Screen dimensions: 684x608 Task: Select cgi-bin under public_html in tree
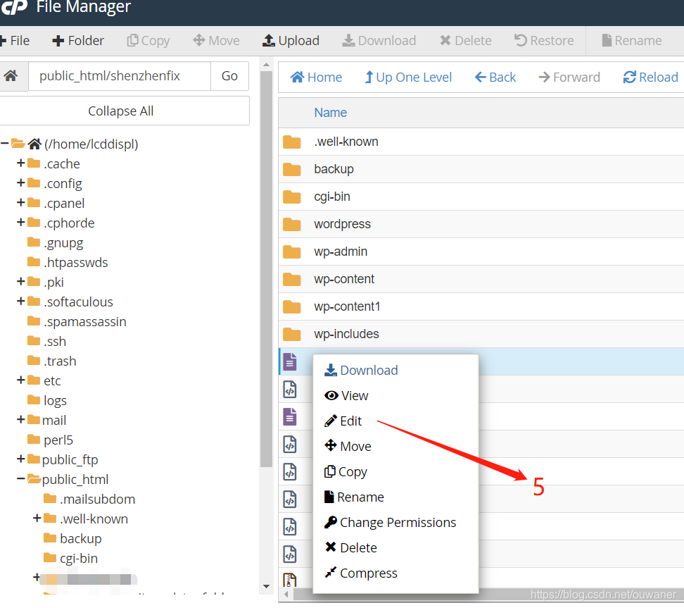tap(79, 558)
